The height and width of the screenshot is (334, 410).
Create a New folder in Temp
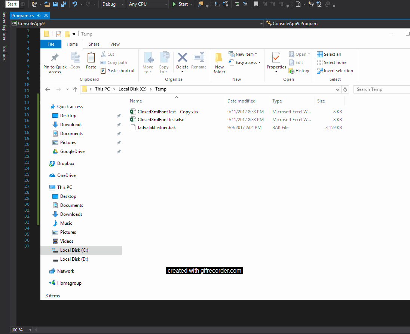219,63
